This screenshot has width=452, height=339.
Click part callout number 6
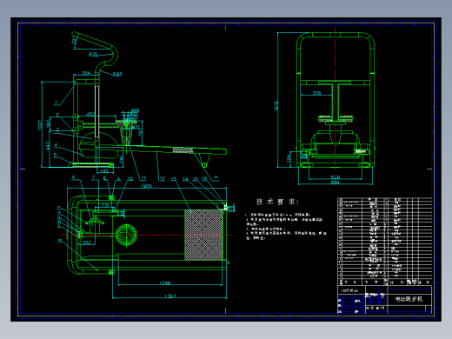(x=73, y=177)
